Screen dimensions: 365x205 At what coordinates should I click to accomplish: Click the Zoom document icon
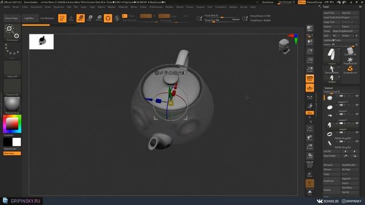[x=310, y=51]
